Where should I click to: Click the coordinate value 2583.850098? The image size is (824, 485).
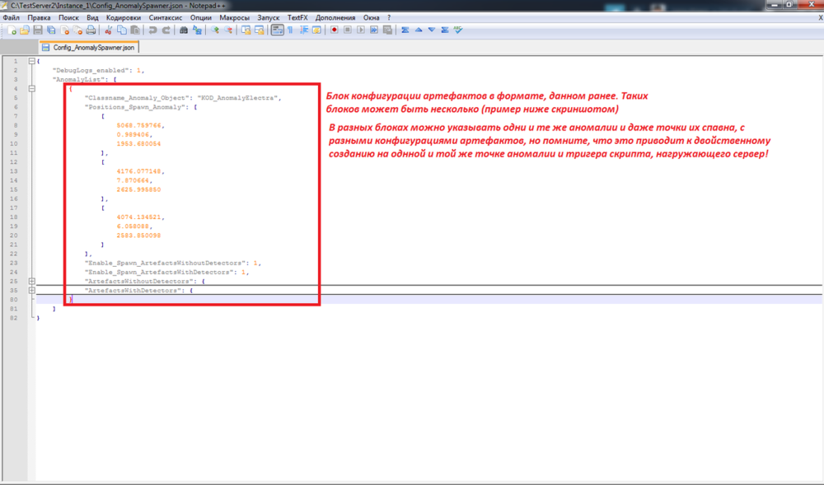coord(138,236)
